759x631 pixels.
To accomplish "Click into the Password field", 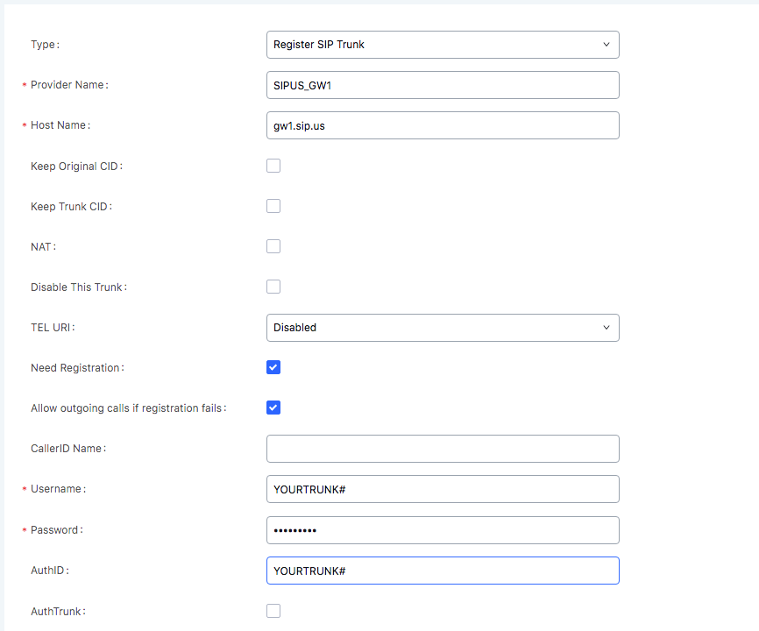I will click(x=443, y=530).
